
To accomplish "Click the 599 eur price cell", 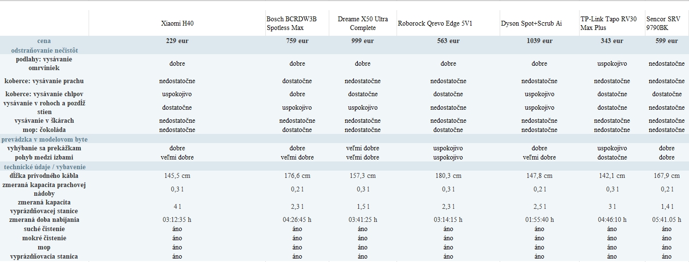I will point(667,41).
